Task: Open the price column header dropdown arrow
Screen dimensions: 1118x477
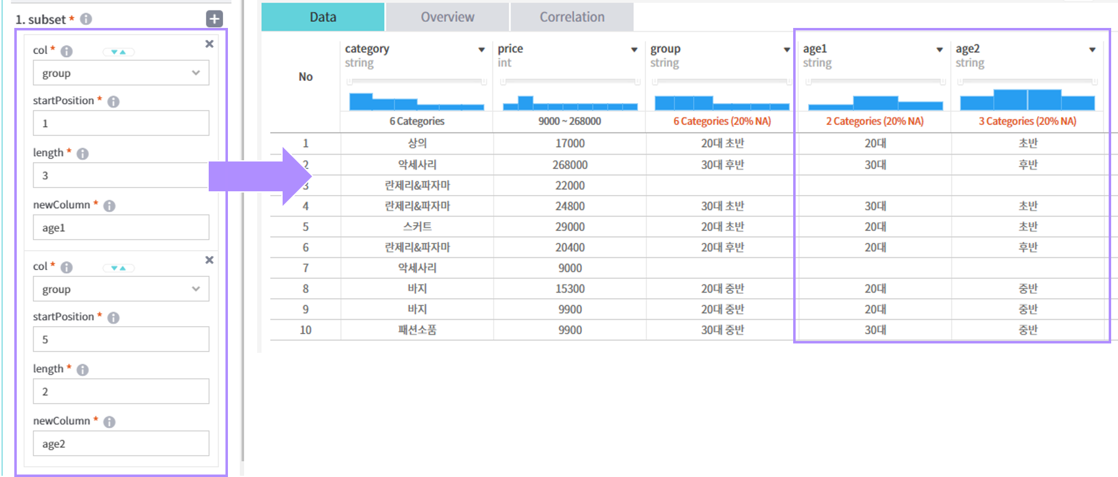Action: [634, 50]
